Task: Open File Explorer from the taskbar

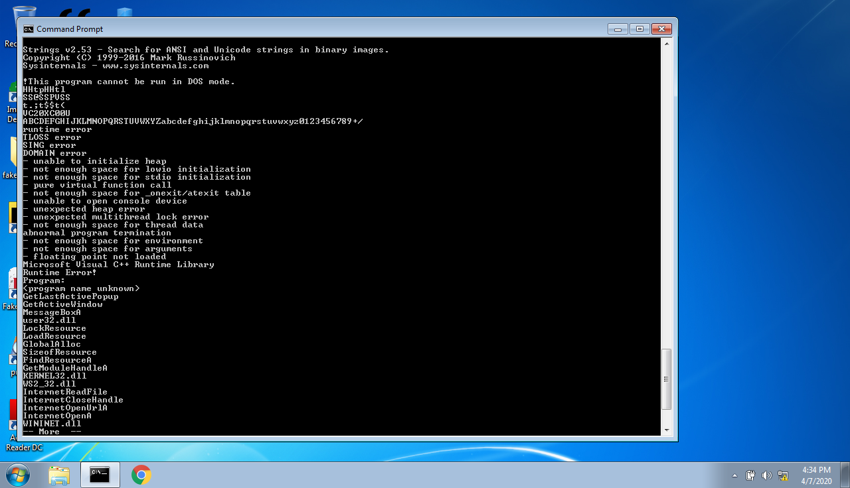Action: pyautogui.click(x=59, y=475)
